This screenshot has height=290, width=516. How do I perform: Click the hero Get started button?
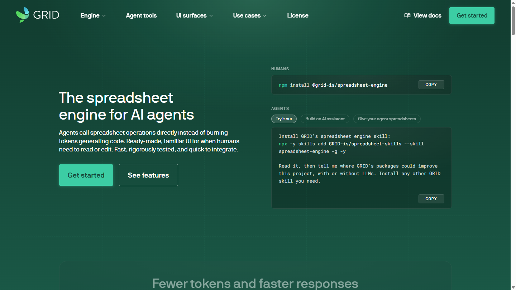[x=86, y=175]
